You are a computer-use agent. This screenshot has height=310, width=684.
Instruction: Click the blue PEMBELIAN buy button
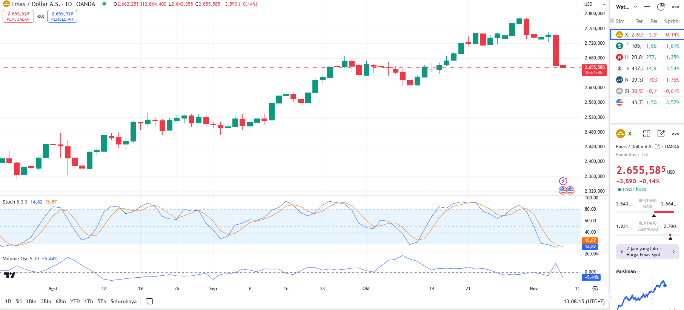coord(62,16)
